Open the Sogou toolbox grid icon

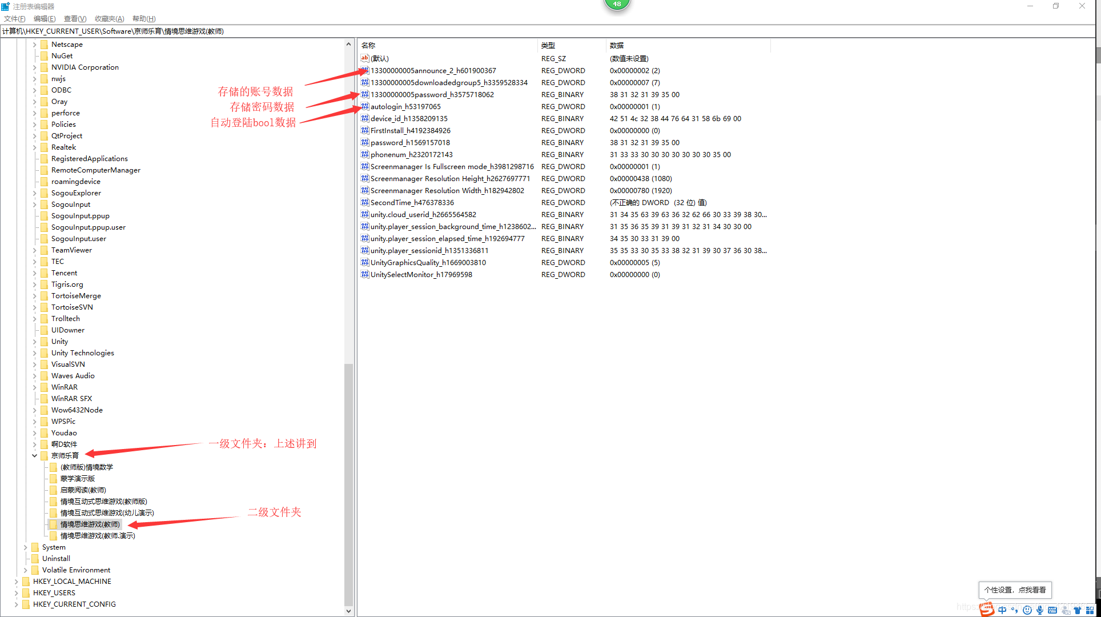pos(1090,610)
